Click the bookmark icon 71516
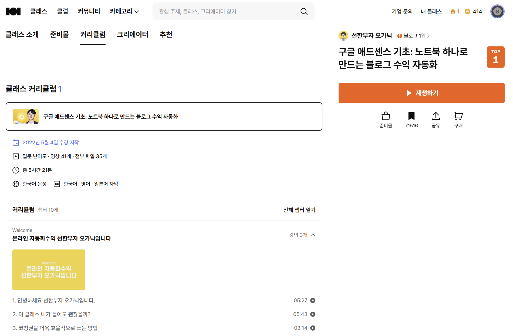Screen dimensions: 513x336 pos(411,116)
